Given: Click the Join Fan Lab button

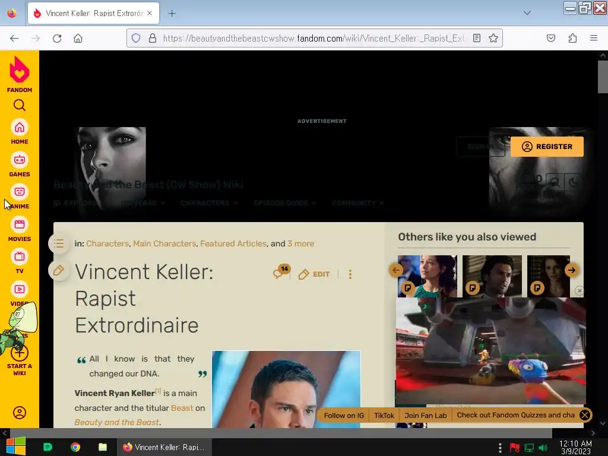Looking at the screenshot, I should [425, 415].
